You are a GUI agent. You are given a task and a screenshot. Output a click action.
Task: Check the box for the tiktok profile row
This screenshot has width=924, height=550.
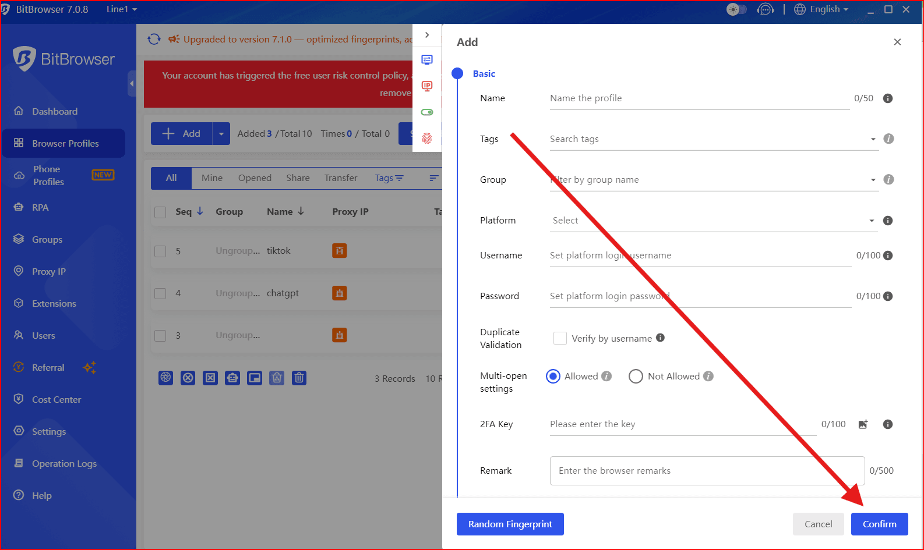(x=160, y=251)
